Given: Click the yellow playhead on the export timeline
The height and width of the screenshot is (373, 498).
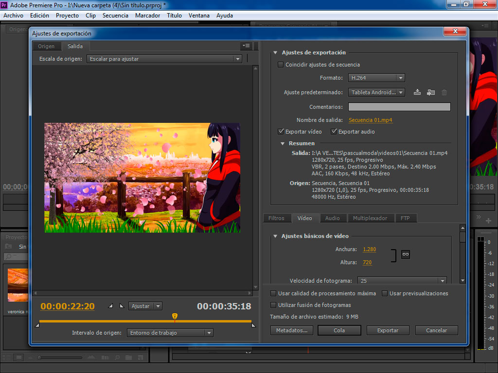Looking at the screenshot, I should (x=175, y=316).
